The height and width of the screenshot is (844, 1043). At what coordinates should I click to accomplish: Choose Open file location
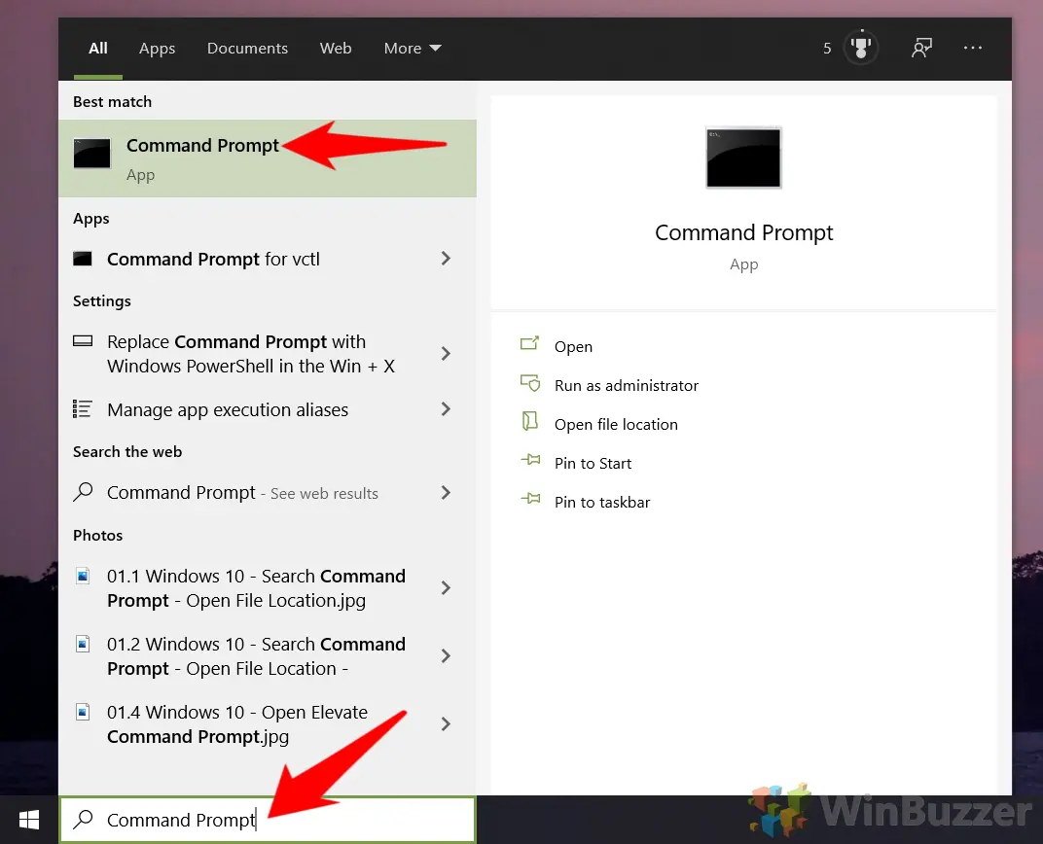point(616,424)
